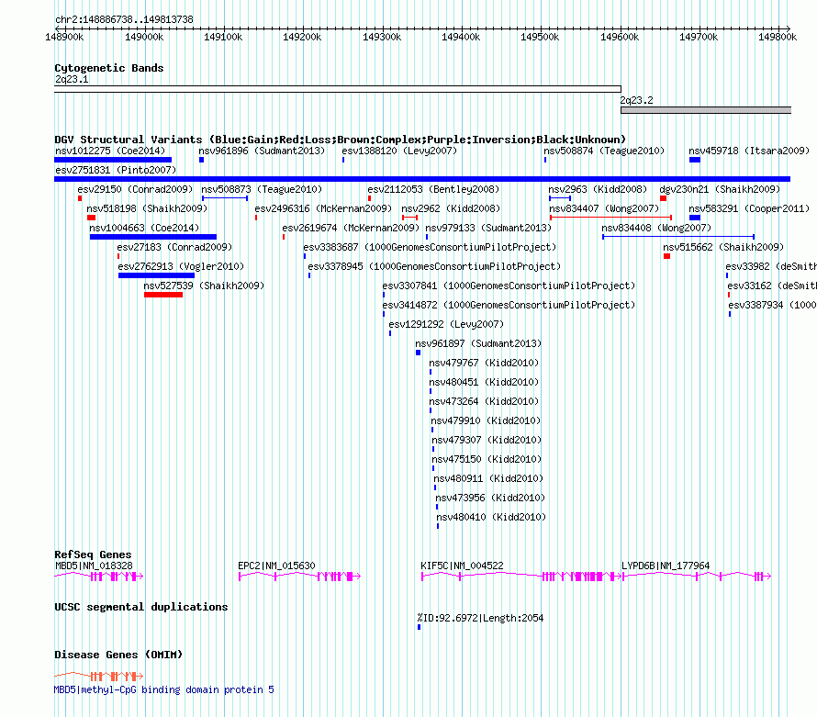Click the esv33162 (deSmith label
This screenshot has width=817, height=717.
772,286
